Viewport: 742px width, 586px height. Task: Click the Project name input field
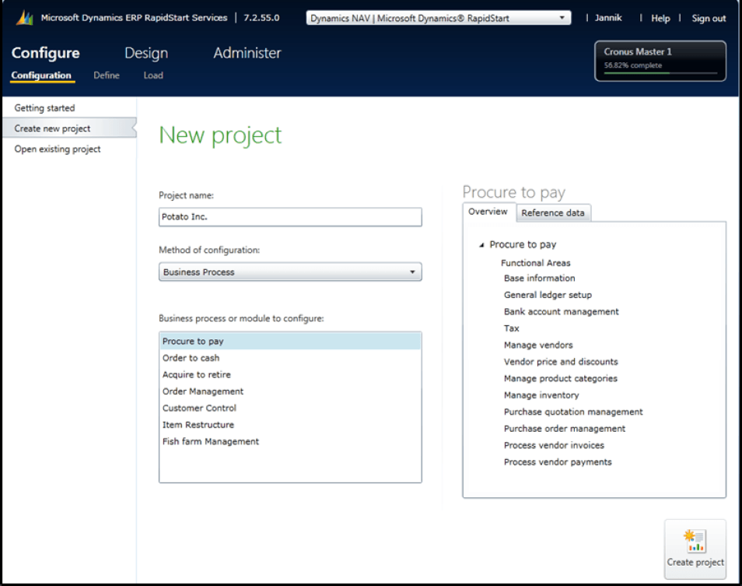[x=290, y=217]
